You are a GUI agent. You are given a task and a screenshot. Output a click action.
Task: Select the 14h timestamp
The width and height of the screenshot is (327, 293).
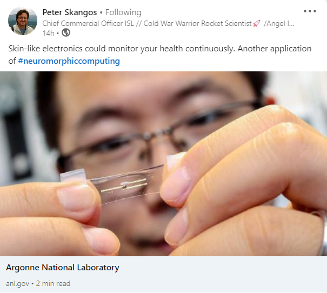(x=48, y=33)
